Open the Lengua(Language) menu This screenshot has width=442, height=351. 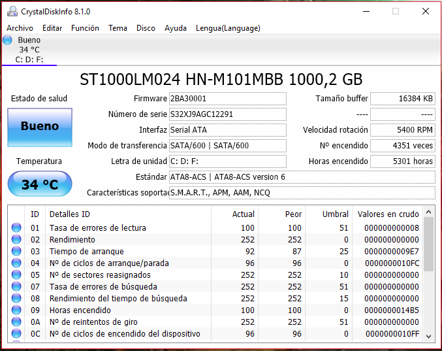(228, 28)
